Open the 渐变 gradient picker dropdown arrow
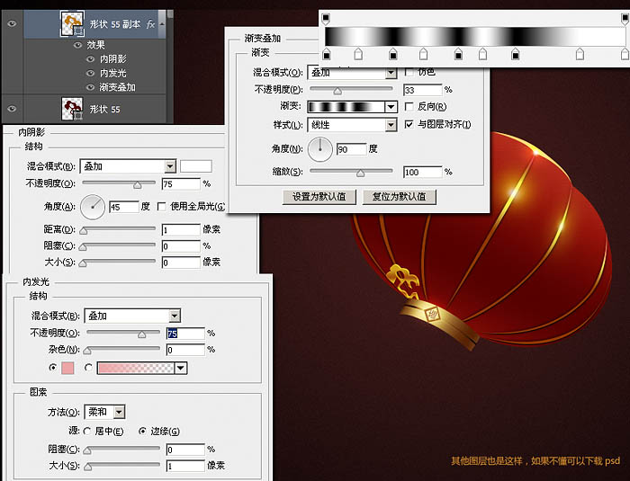Image resolution: width=630 pixels, height=481 pixels. [391, 107]
